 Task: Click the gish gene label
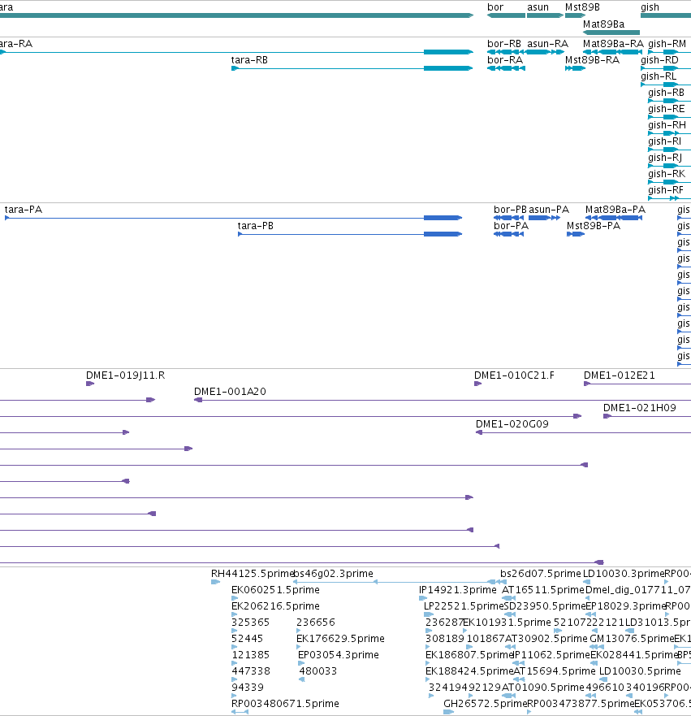click(650, 7)
